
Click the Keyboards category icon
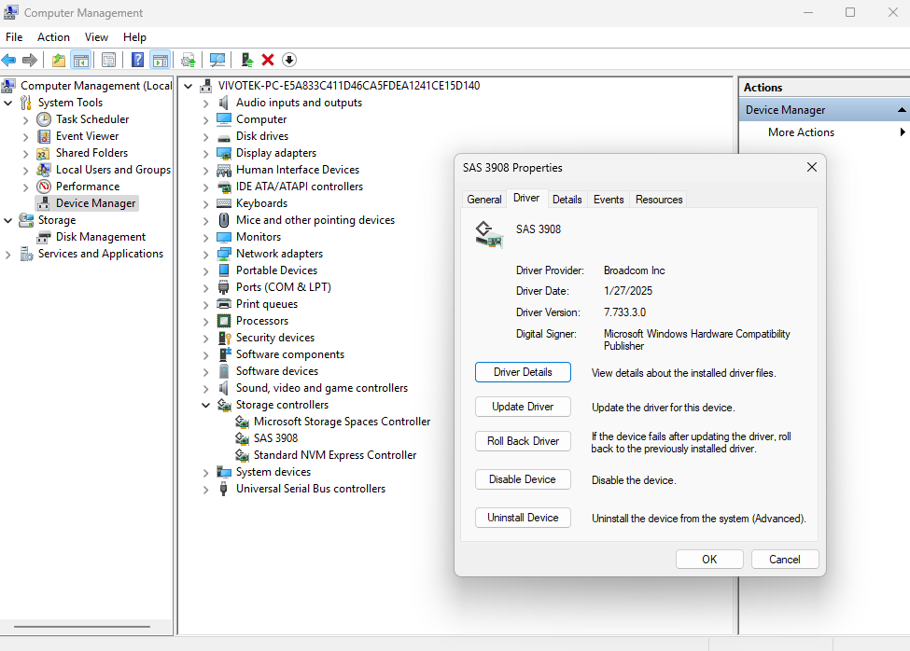tap(224, 203)
